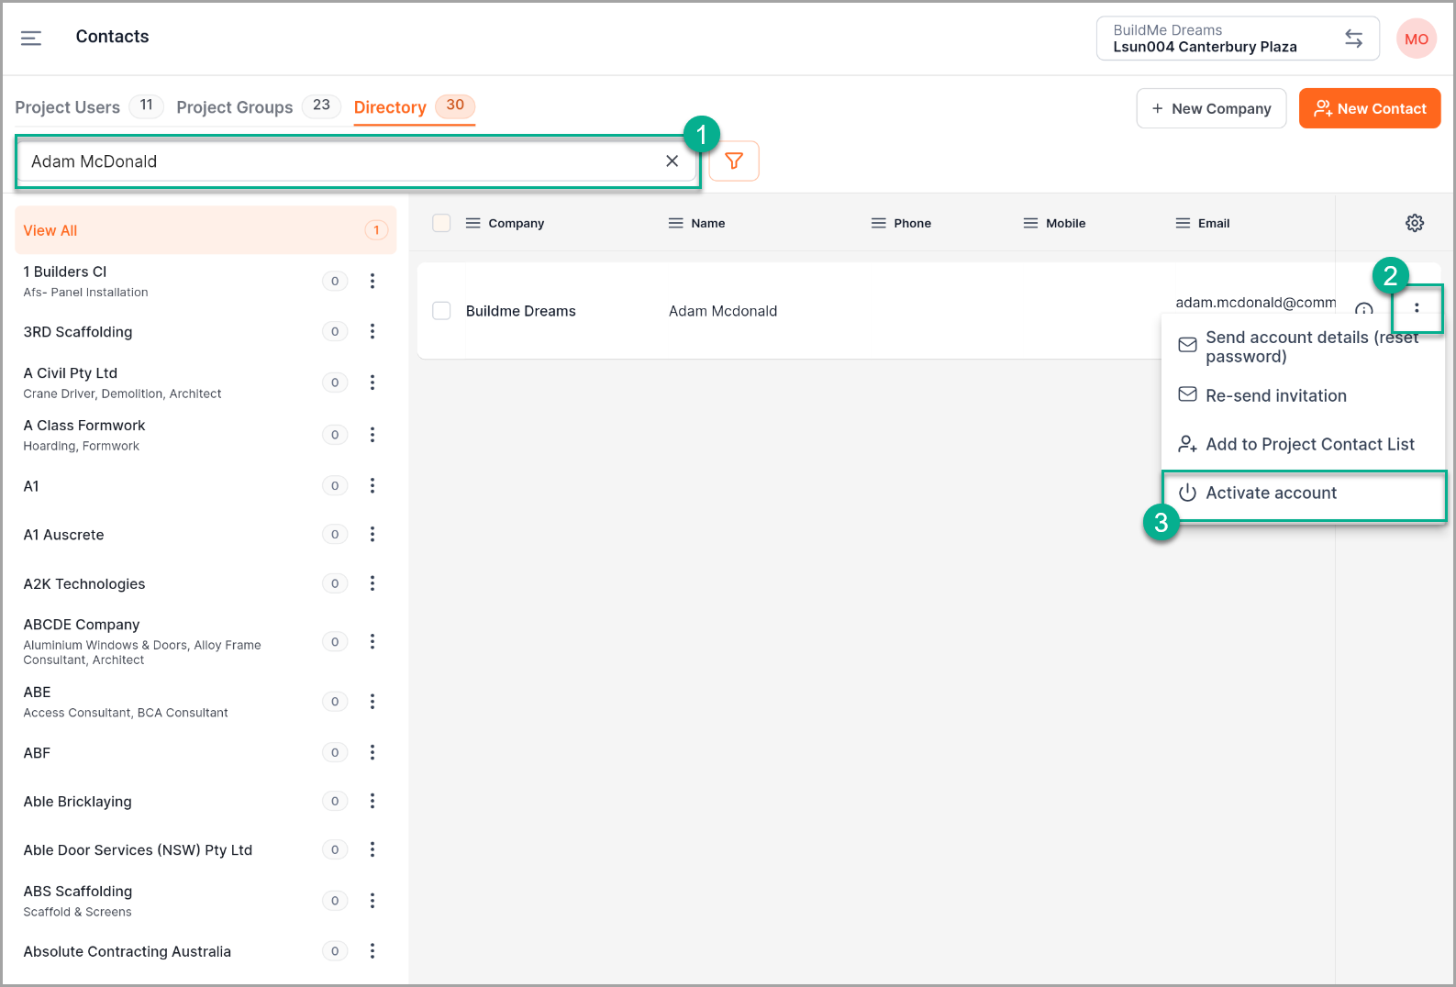Viewport: 1456px width, 987px height.
Task: Open options menu for A1 Auscrete
Action: pos(372,535)
